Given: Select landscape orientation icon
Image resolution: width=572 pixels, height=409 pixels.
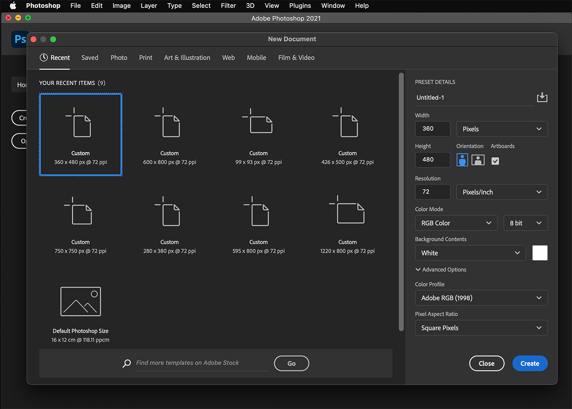Looking at the screenshot, I should click(x=478, y=160).
